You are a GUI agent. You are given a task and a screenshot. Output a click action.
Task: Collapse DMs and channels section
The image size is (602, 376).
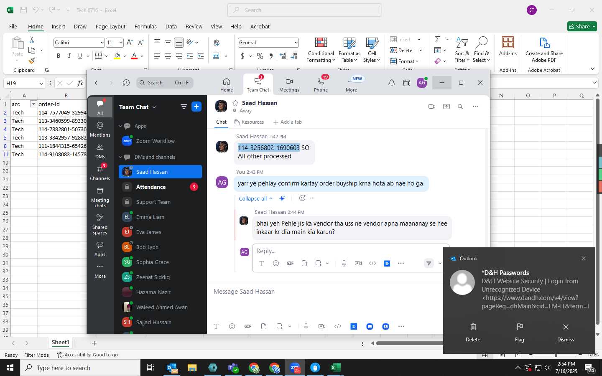point(120,157)
